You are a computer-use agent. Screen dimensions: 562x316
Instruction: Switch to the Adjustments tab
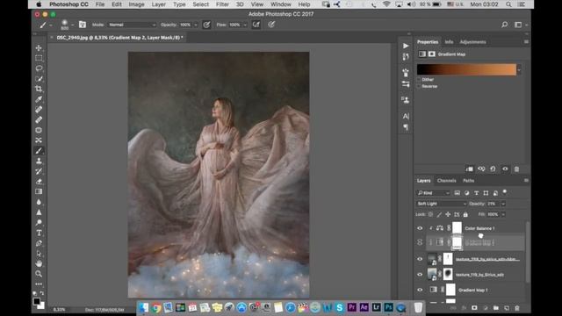472,42
